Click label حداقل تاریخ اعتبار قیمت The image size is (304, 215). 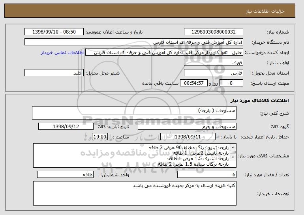265,137
